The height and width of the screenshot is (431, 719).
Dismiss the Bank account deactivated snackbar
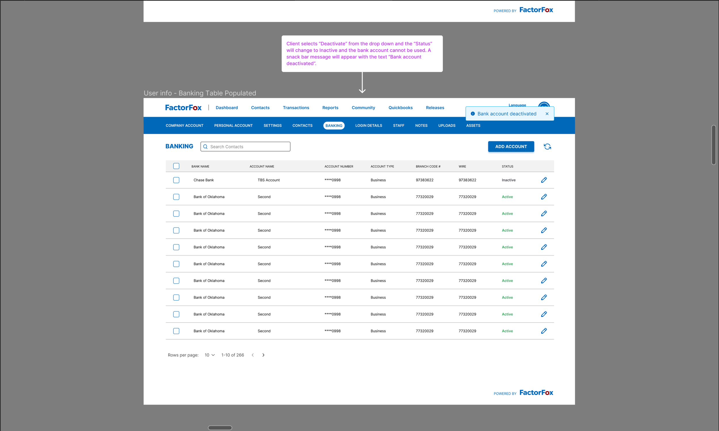coord(547,114)
